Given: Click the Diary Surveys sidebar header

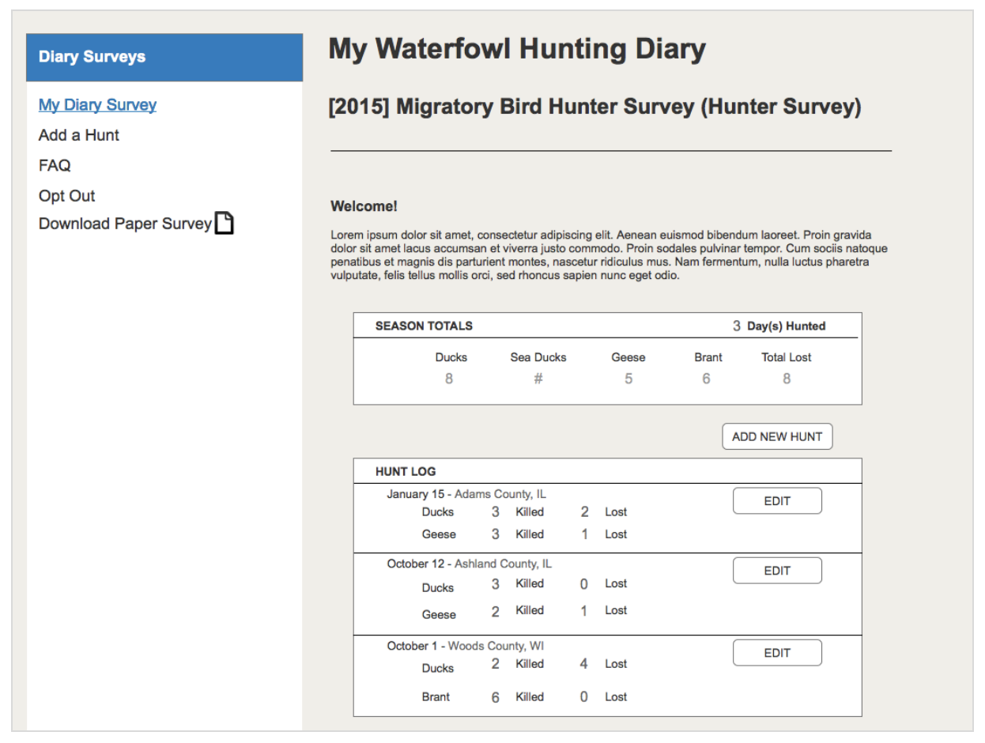Looking at the screenshot, I should 92,57.
